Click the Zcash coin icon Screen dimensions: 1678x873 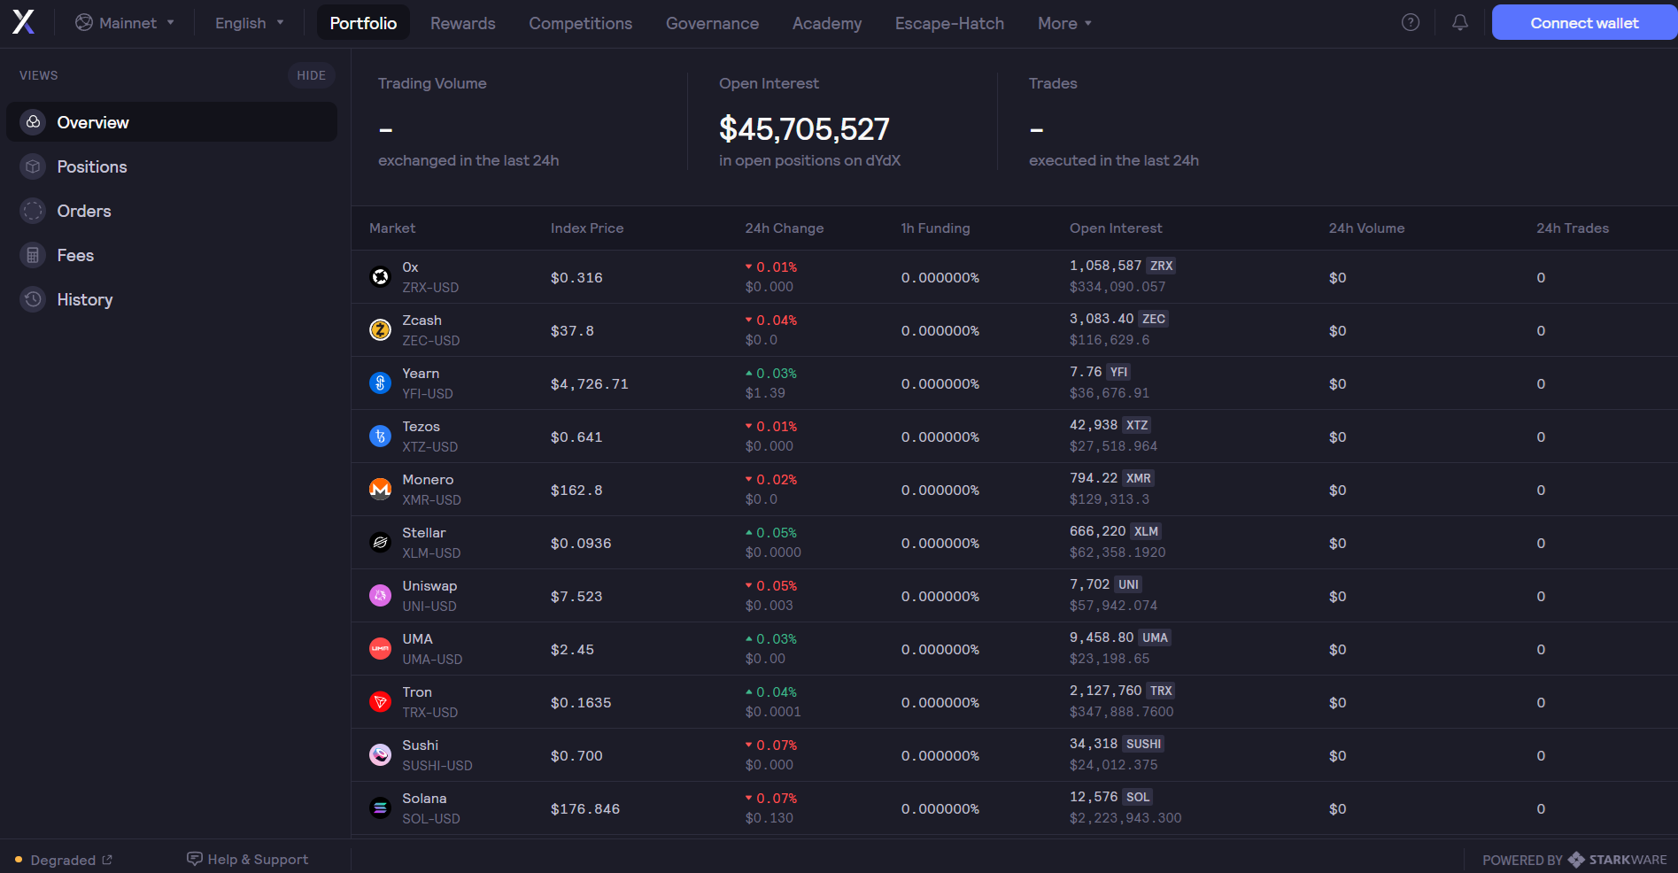pos(380,330)
